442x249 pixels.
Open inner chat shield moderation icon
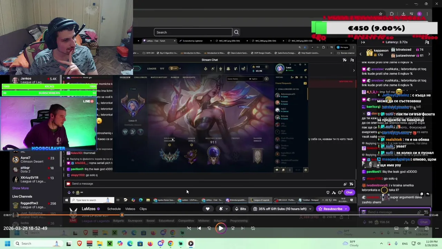point(328,192)
